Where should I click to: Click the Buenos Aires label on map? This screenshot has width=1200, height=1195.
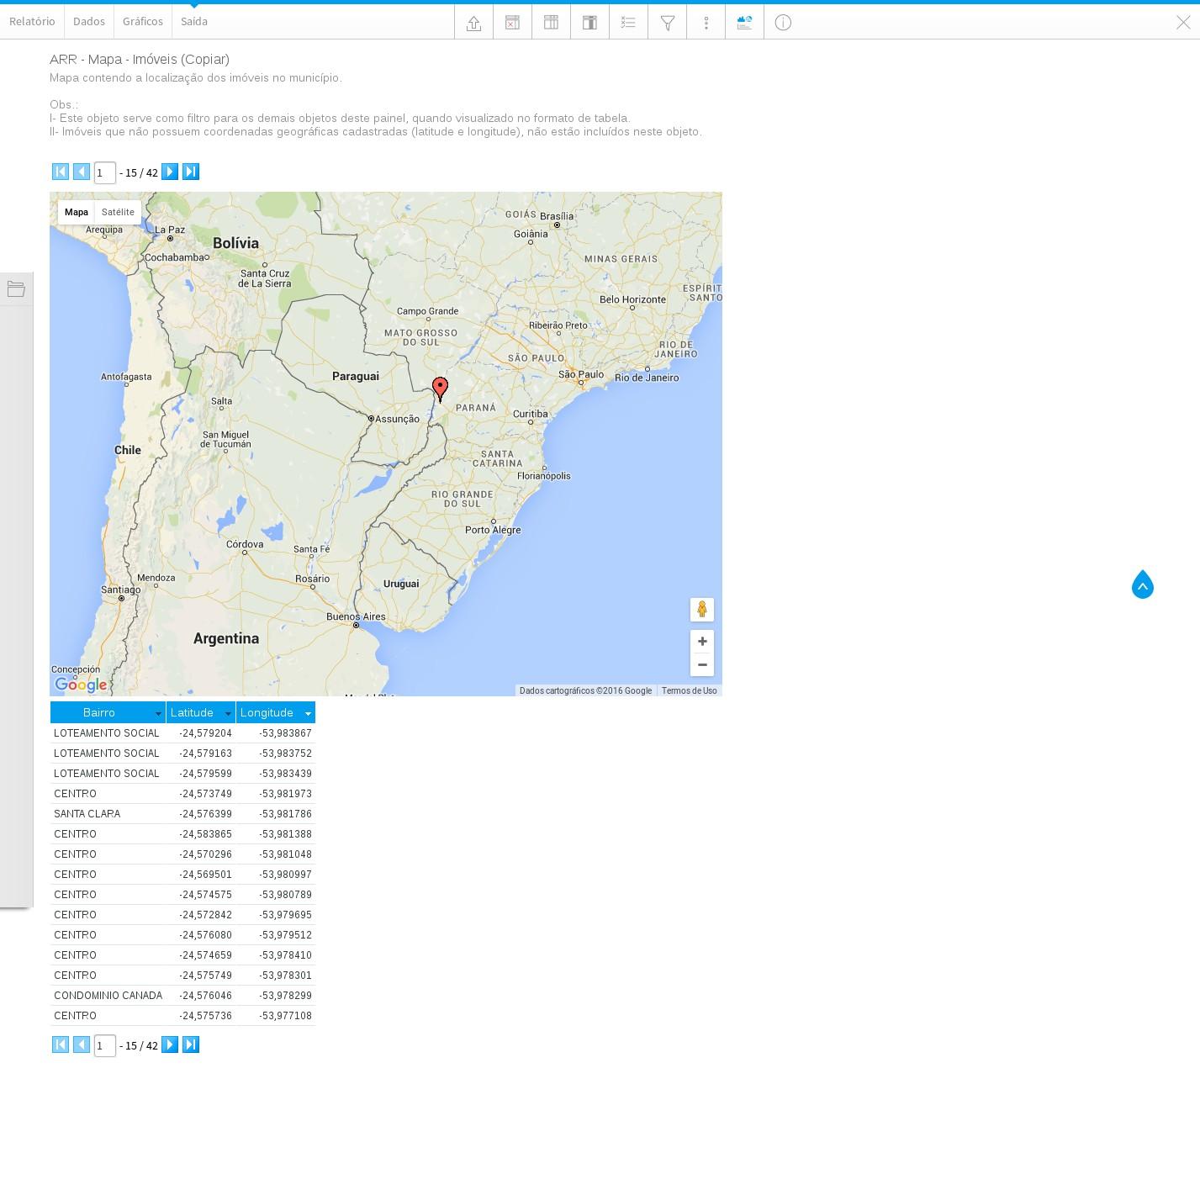[x=356, y=616]
